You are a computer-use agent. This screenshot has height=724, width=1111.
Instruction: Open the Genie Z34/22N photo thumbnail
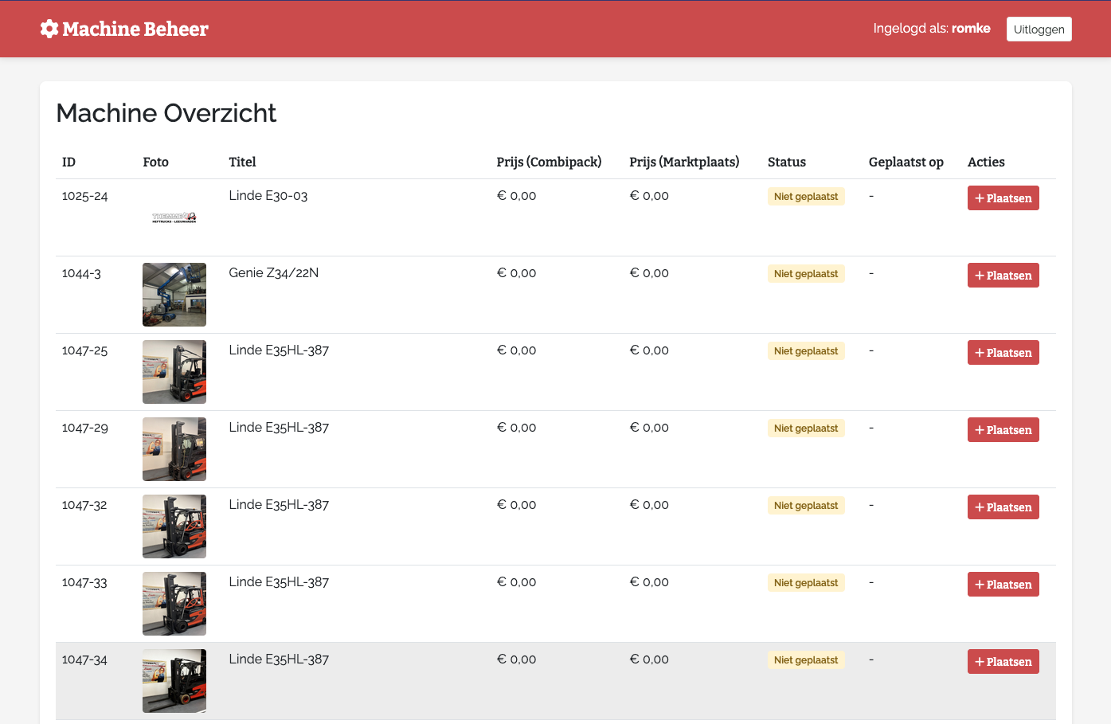pyautogui.click(x=174, y=295)
